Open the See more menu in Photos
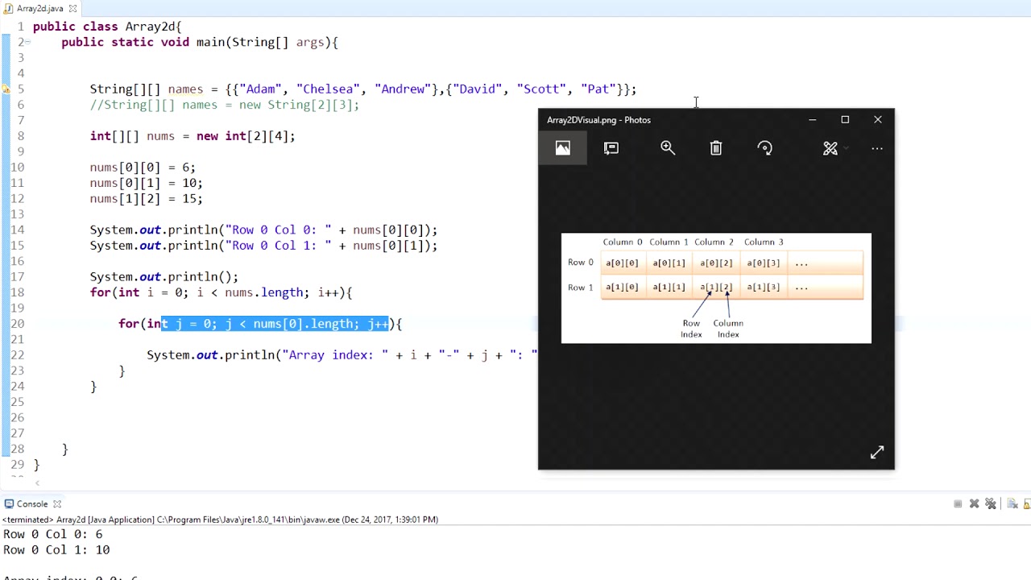 (877, 148)
